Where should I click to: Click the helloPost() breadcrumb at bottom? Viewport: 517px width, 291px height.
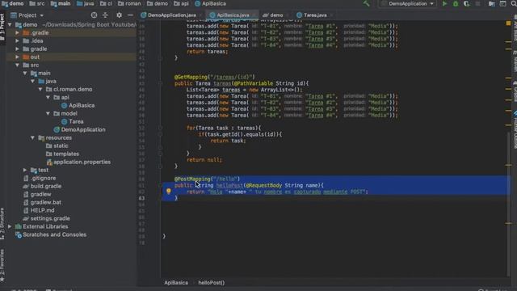(x=211, y=283)
